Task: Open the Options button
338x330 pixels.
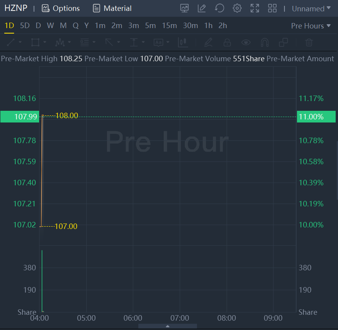Action: tap(61, 8)
